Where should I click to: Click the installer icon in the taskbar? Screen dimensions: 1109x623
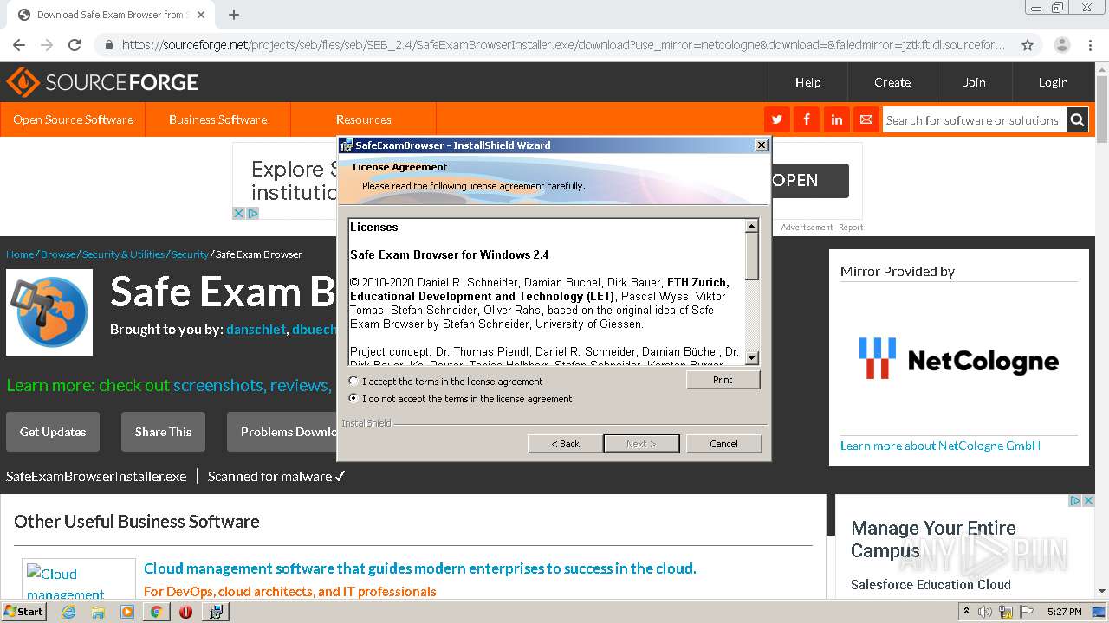[x=216, y=612]
